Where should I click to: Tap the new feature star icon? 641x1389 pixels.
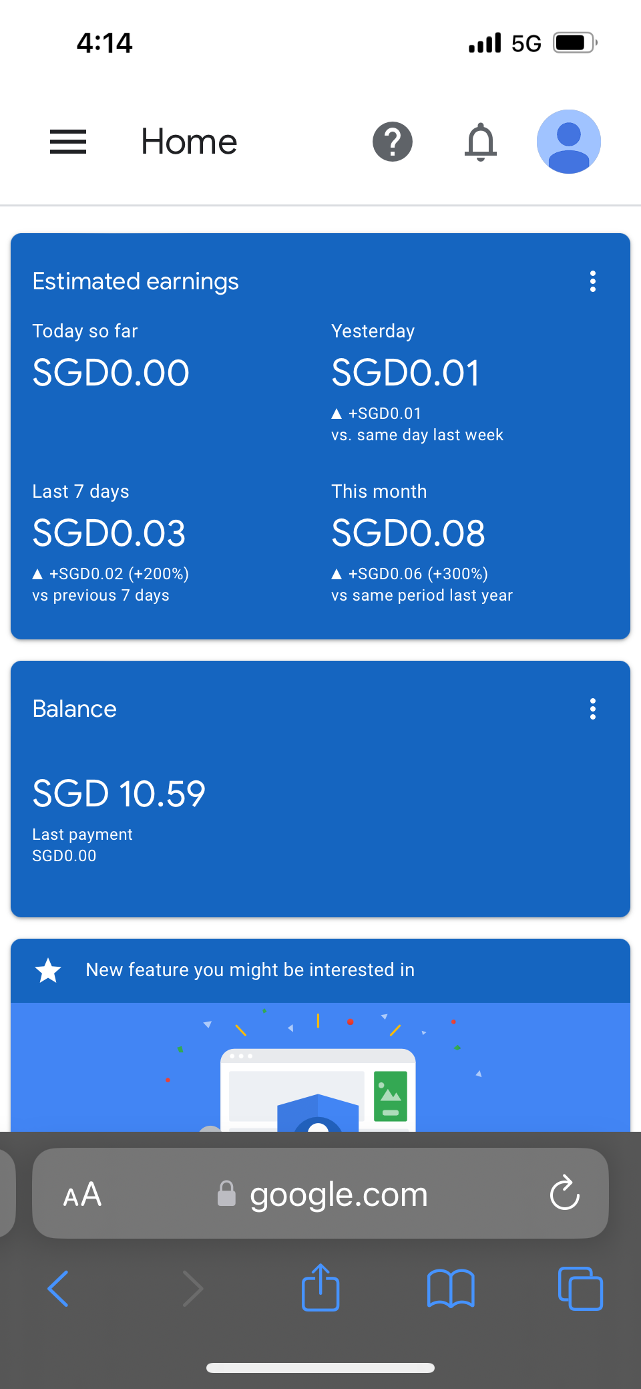click(48, 970)
